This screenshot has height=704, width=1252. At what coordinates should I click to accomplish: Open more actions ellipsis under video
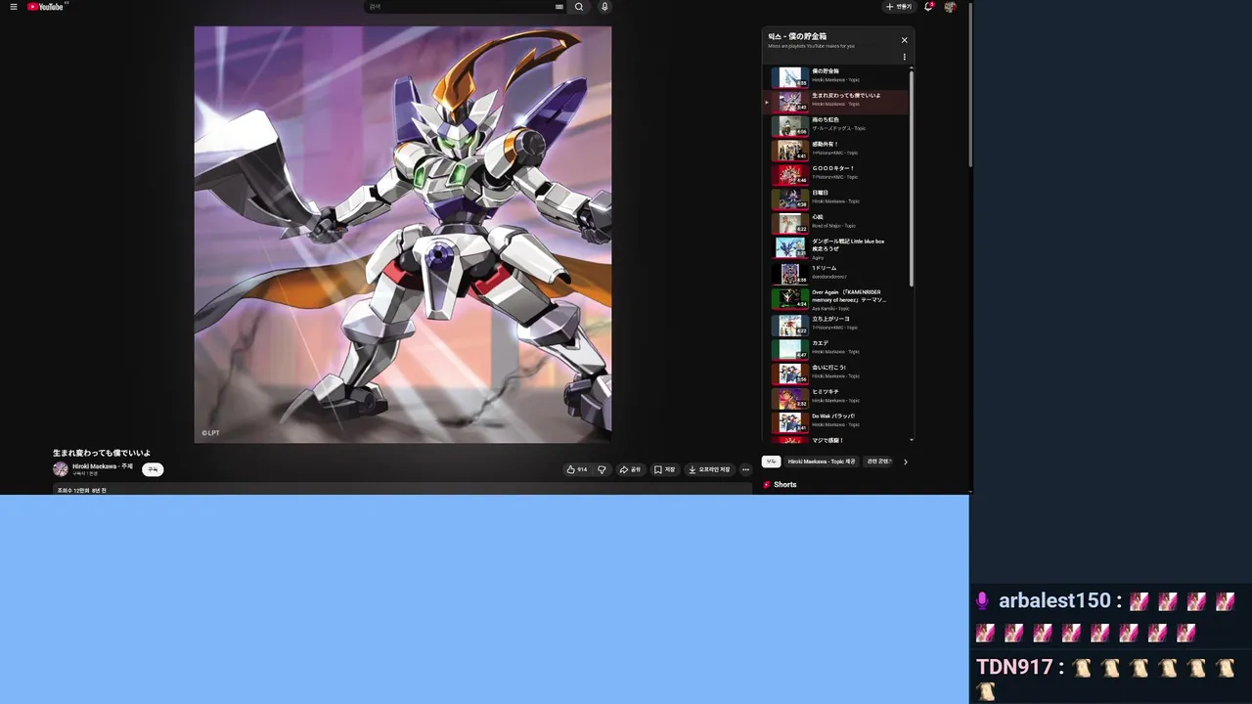point(745,469)
